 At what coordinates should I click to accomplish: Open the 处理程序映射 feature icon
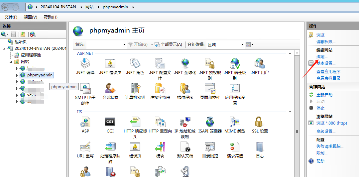point(110,147)
